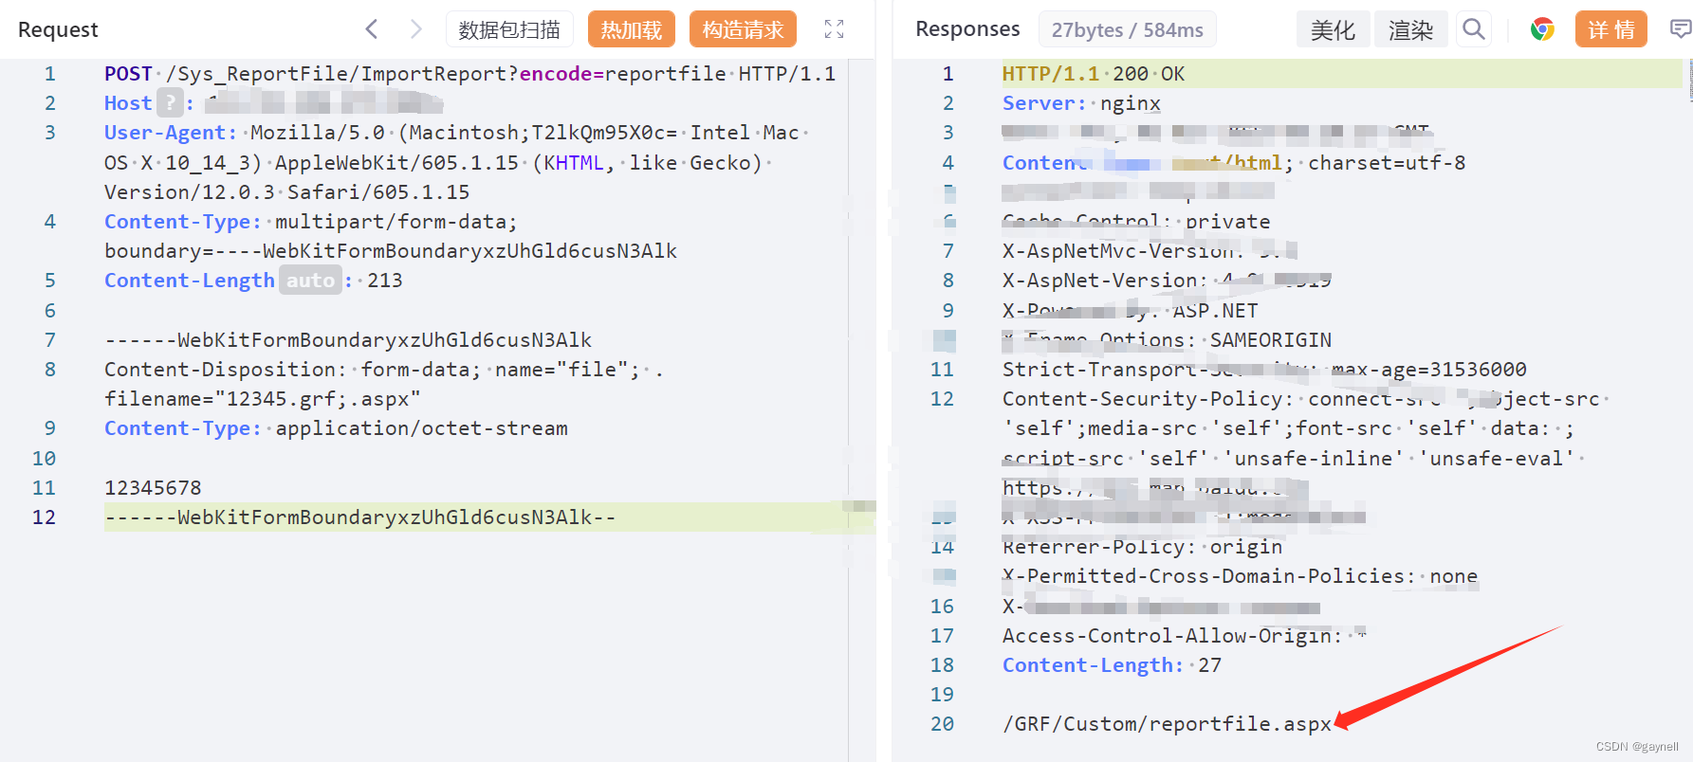This screenshot has width=1693, height=762.
Task: Click the 美化 beautify button
Action: (x=1333, y=29)
